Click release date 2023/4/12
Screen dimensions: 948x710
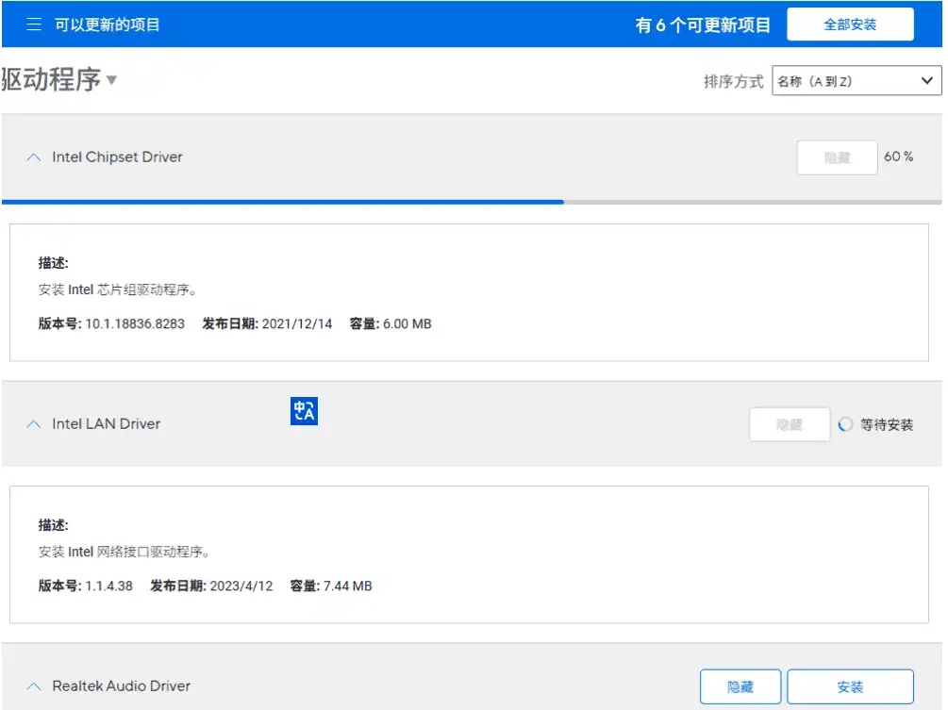tap(241, 586)
